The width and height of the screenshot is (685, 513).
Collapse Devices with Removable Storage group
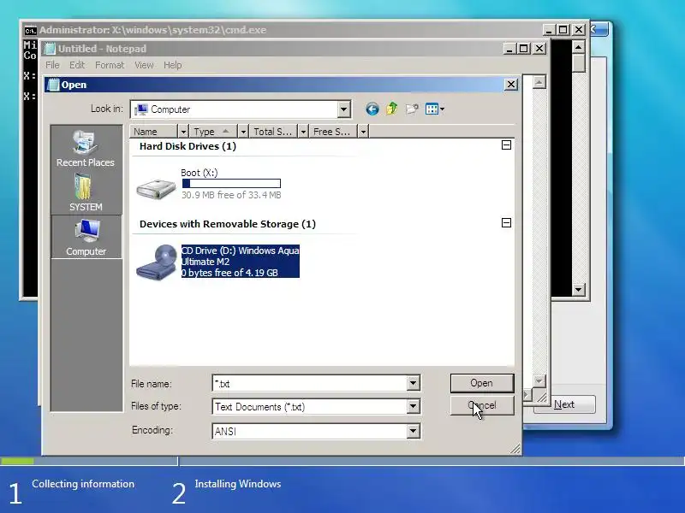(506, 223)
